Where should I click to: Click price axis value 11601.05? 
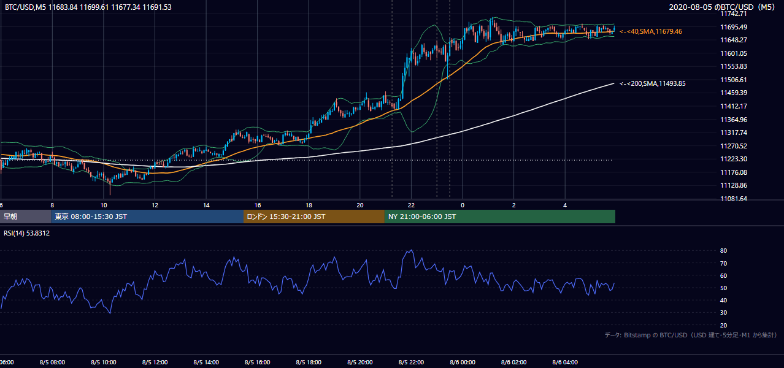pyautogui.click(x=734, y=53)
